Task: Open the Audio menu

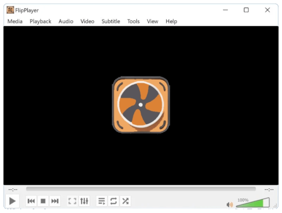Action: tap(66, 21)
